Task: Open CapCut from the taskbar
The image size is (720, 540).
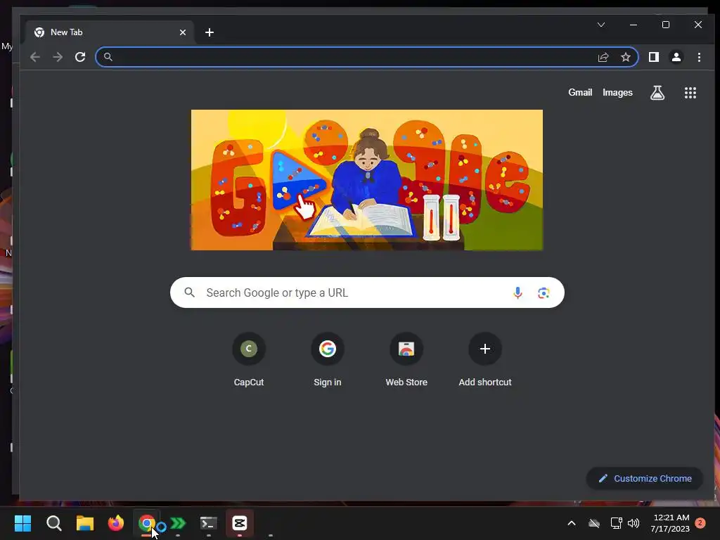Action: coord(240,523)
